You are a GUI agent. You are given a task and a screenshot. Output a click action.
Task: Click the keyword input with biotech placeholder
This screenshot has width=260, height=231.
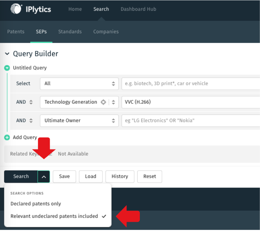coord(191,84)
